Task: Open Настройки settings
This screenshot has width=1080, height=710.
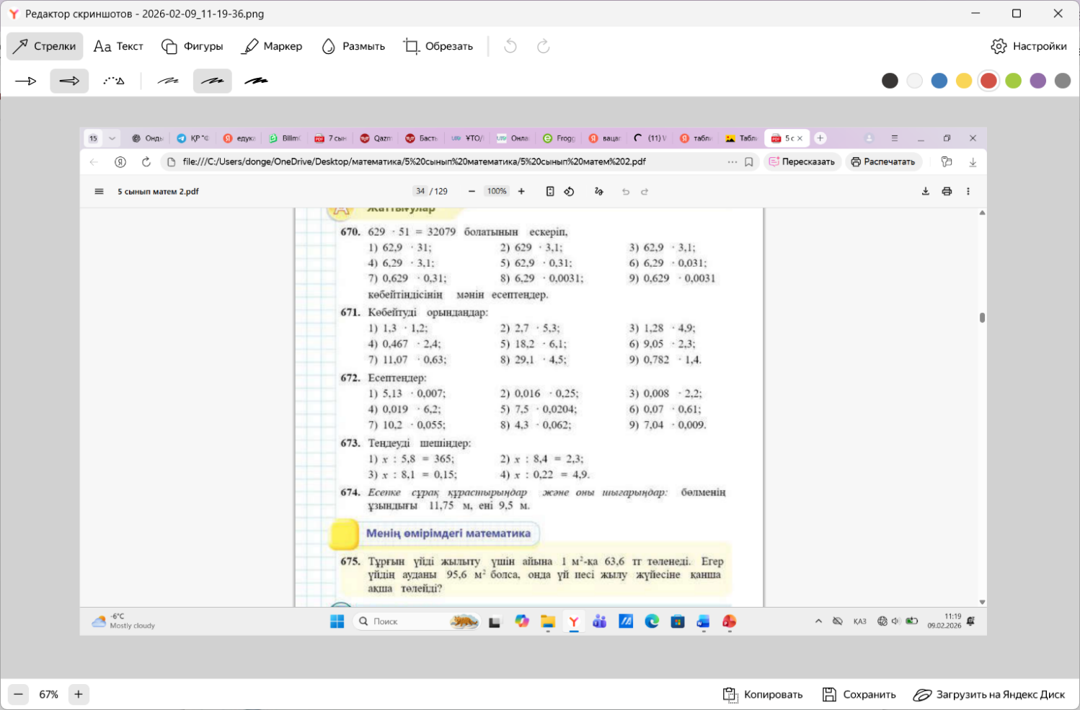Action: coord(1029,46)
